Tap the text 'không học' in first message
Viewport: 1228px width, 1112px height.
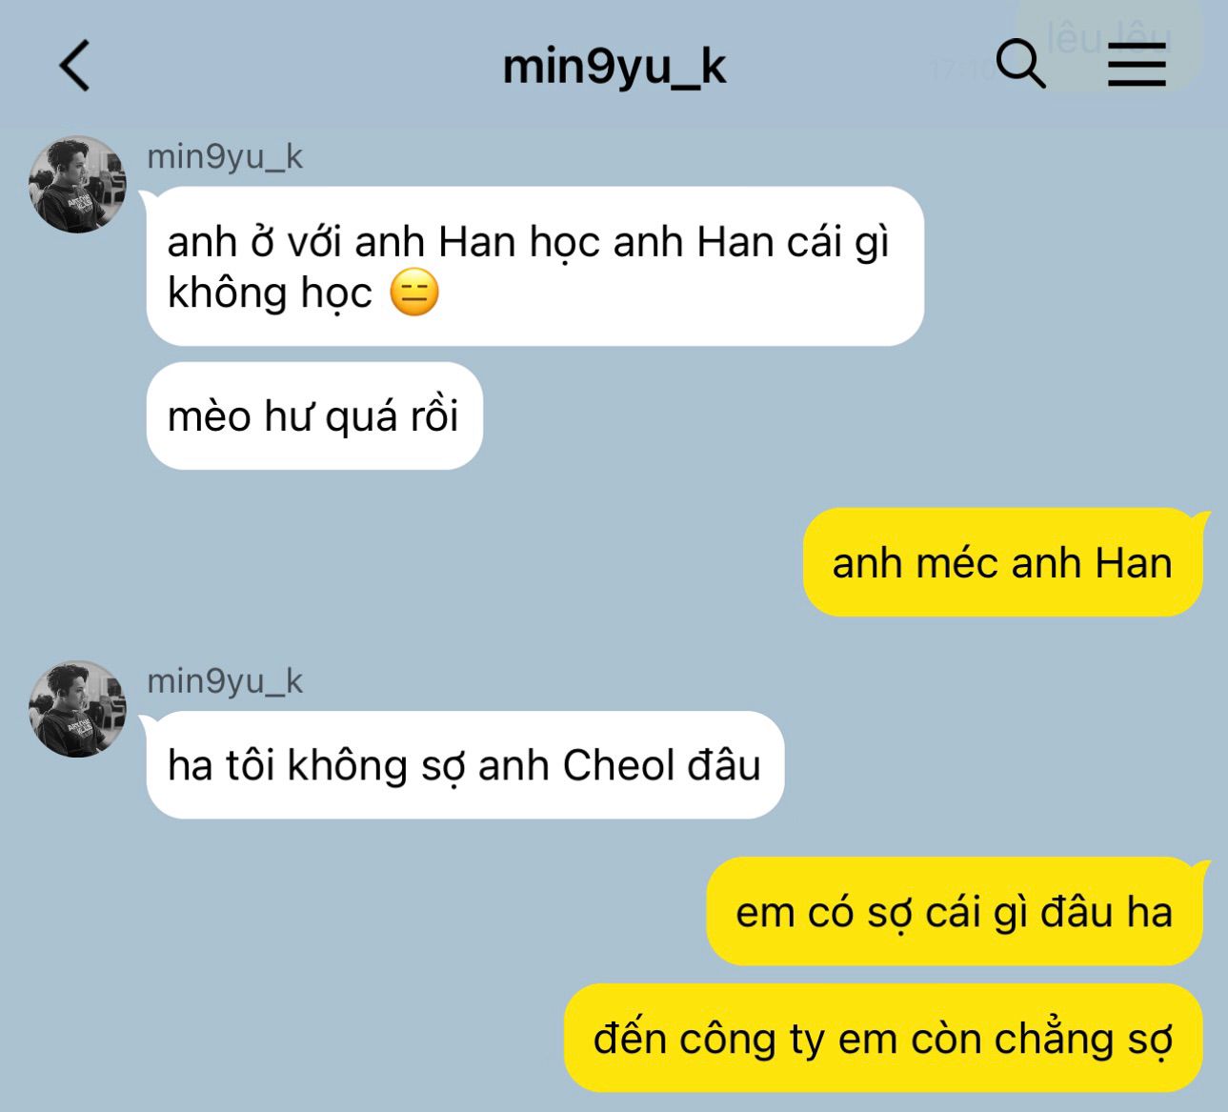(x=270, y=293)
